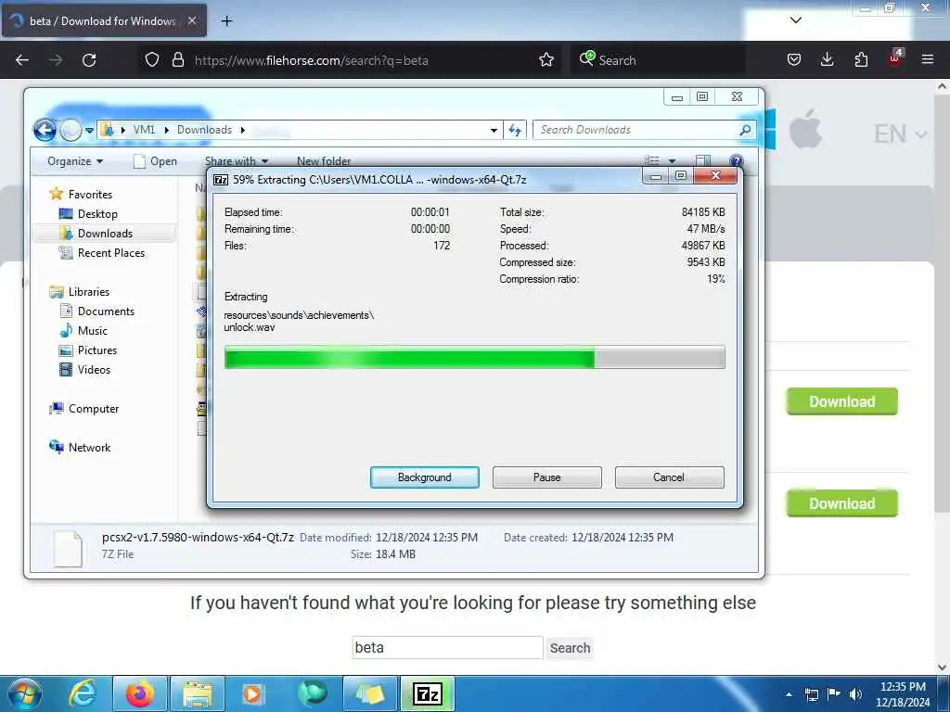This screenshot has width=950, height=712.
Task: Select Downloads in the navigation pane
Action: (104, 233)
